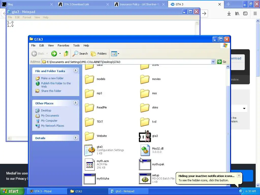Click the Start button
Screen dimensions: 260x195
click(12, 191)
